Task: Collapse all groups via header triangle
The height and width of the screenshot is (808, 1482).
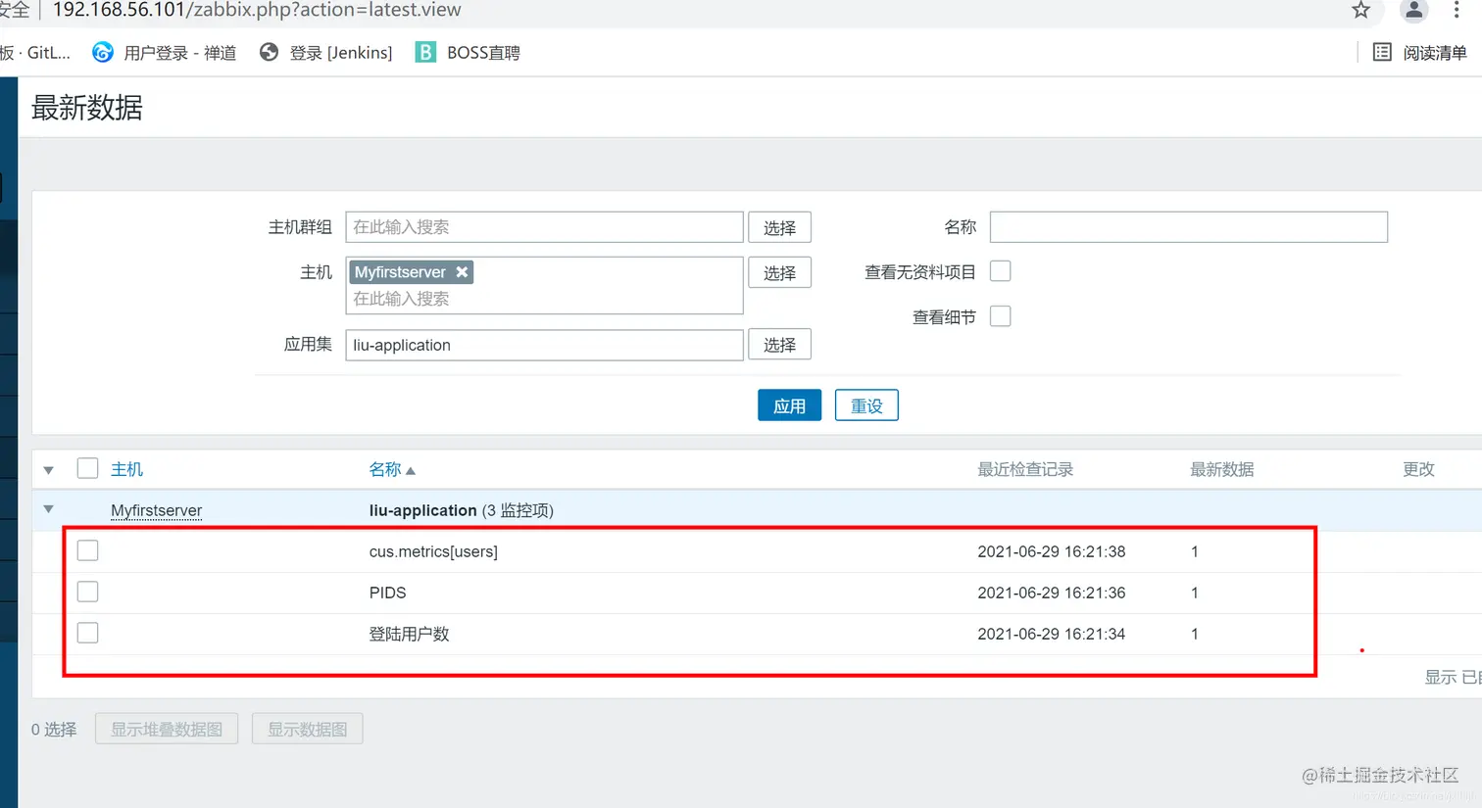Action: tap(48, 470)
